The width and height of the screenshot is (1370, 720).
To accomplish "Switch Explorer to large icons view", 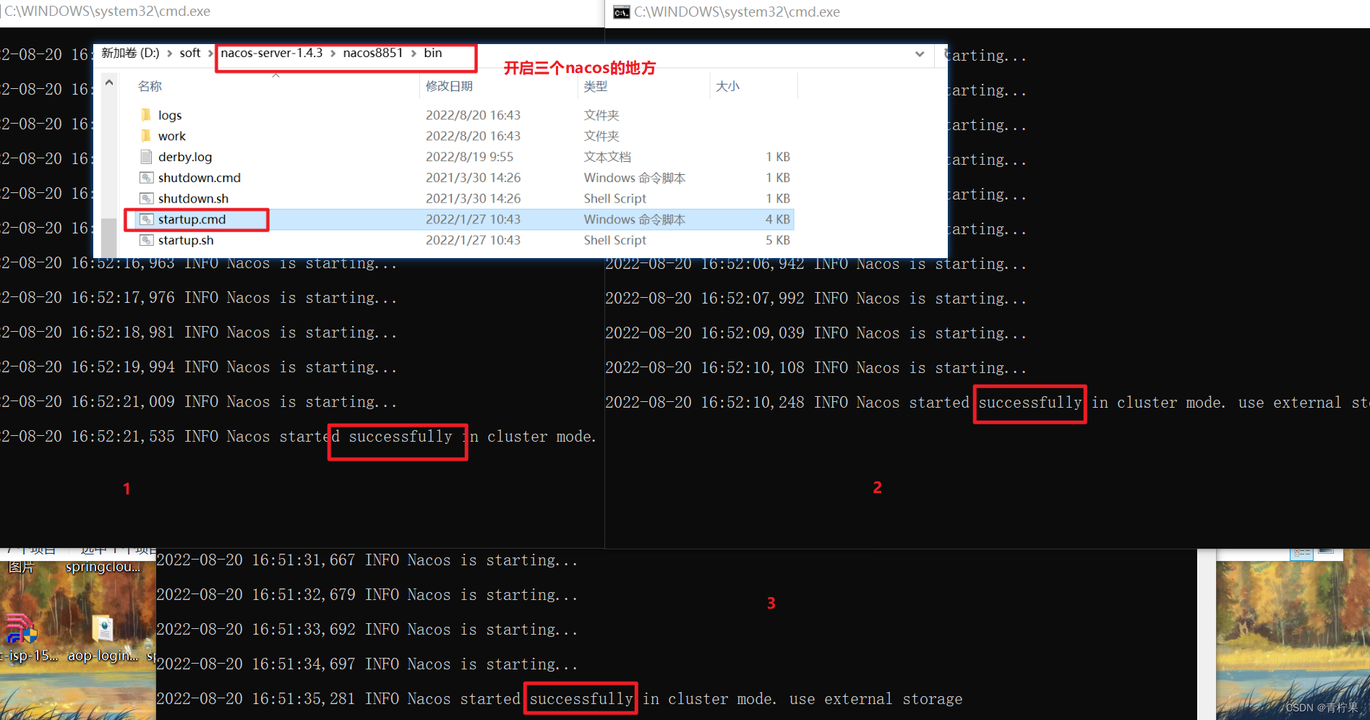I will (1326, 551).
